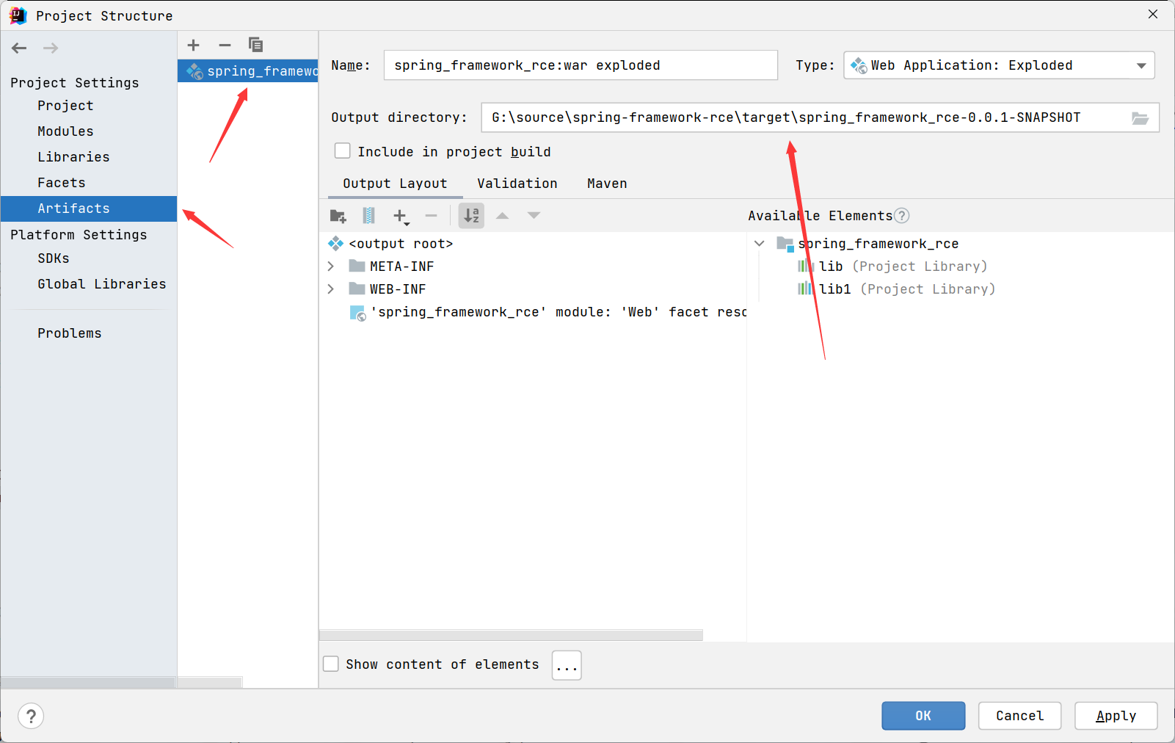The width and height of the screenshot is (1175, 743).
Task: Collapse spring_framework_rce available elements node
Action: 760,244
